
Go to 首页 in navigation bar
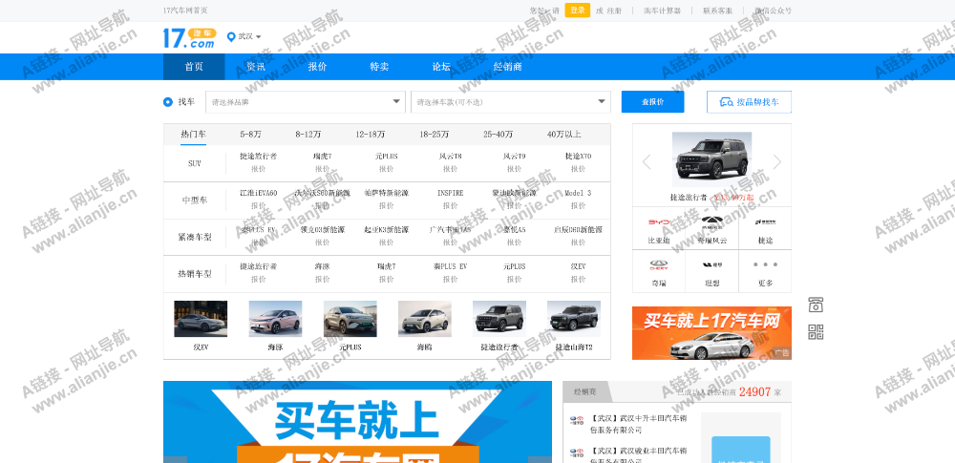[194, 67]
